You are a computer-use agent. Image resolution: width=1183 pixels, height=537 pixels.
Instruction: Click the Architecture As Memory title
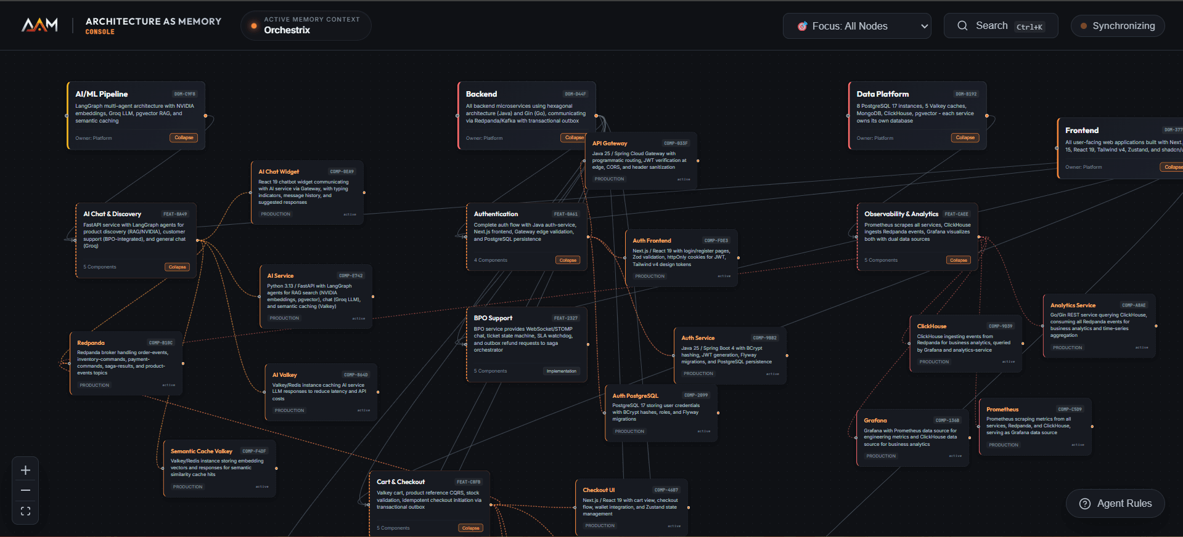(x=154, y=21)
